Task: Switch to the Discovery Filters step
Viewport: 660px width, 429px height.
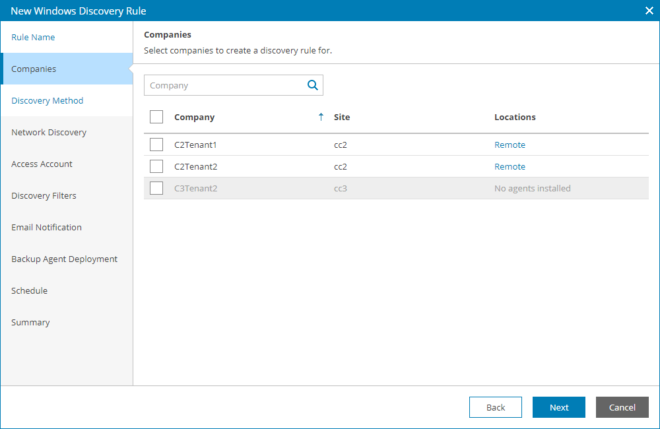Action: (x=44, y=195)
